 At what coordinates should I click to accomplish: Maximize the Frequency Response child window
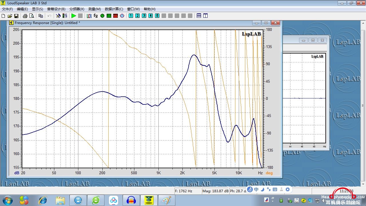(x=266, y=23)
